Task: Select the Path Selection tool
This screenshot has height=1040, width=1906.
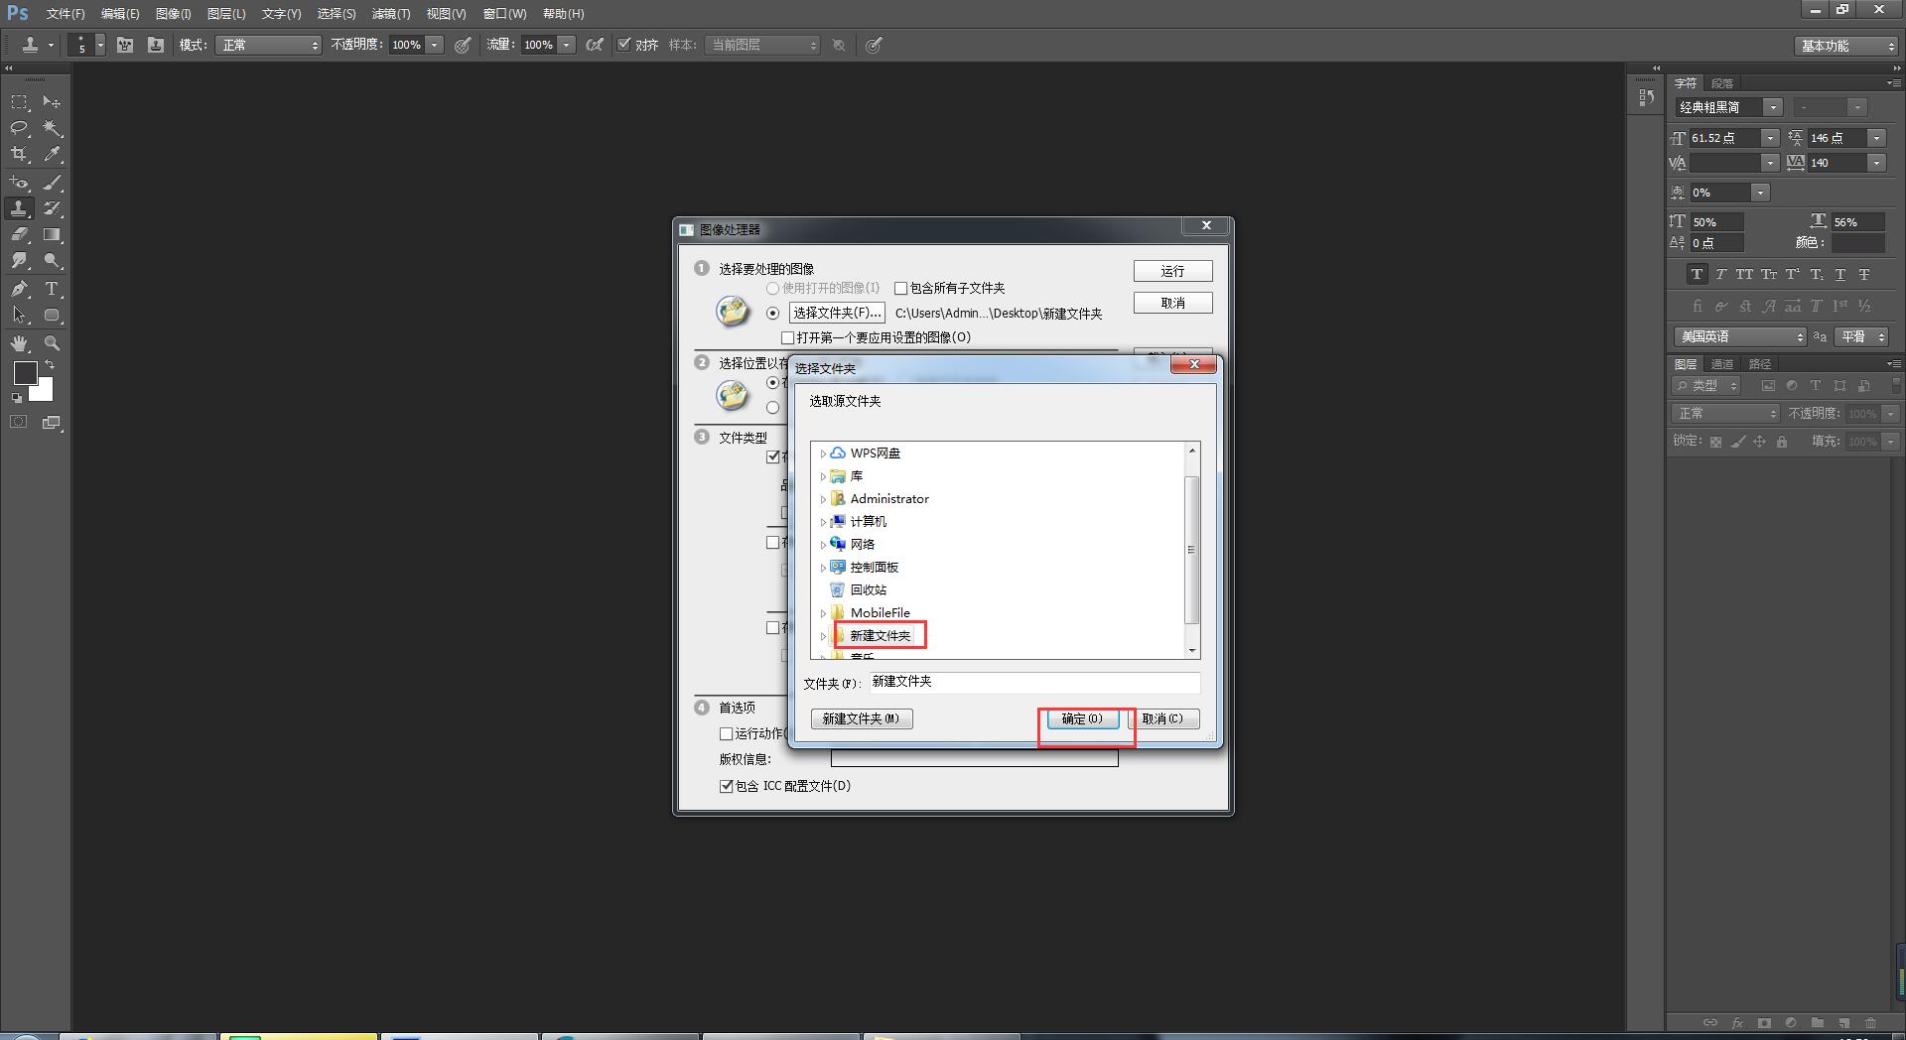Action: [19, 316]
